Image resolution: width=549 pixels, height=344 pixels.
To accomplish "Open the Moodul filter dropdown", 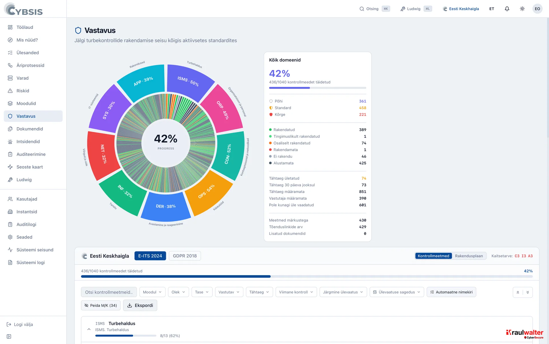I will pyautogui.click(x=152, y=292).
